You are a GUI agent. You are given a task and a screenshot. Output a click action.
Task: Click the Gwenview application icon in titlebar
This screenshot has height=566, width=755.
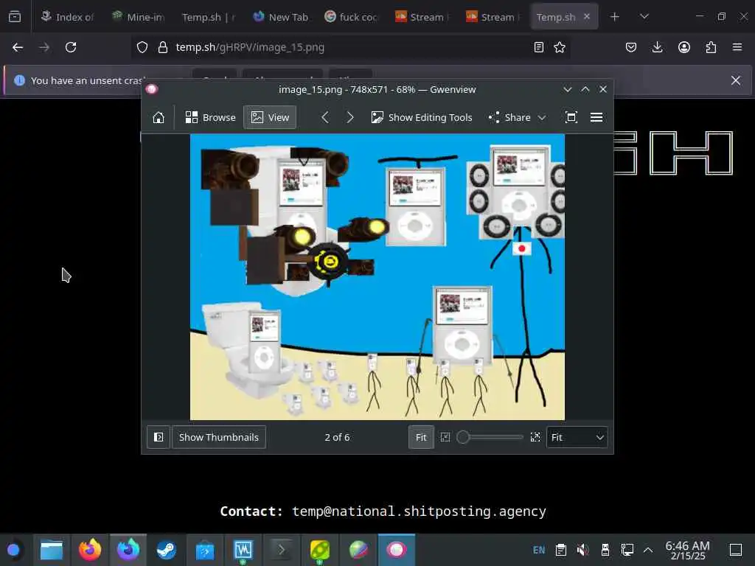pos(152,89)
